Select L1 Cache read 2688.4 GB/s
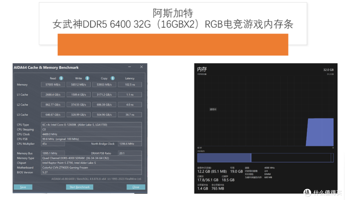Screen dimensions: 345x200 click(53, 95)
